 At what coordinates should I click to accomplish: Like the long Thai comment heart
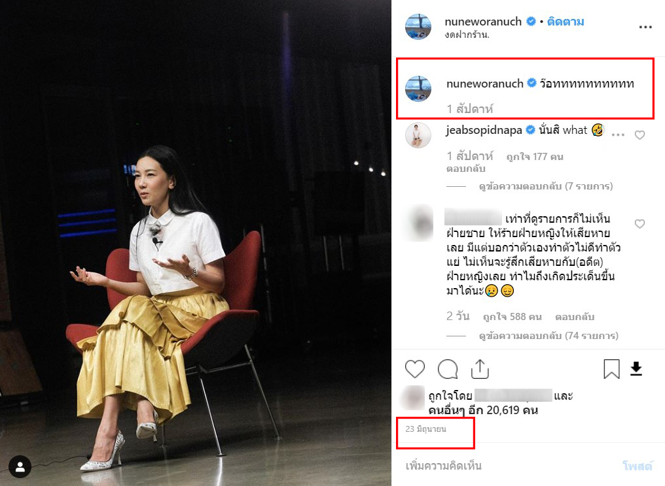tap(639, 223)
